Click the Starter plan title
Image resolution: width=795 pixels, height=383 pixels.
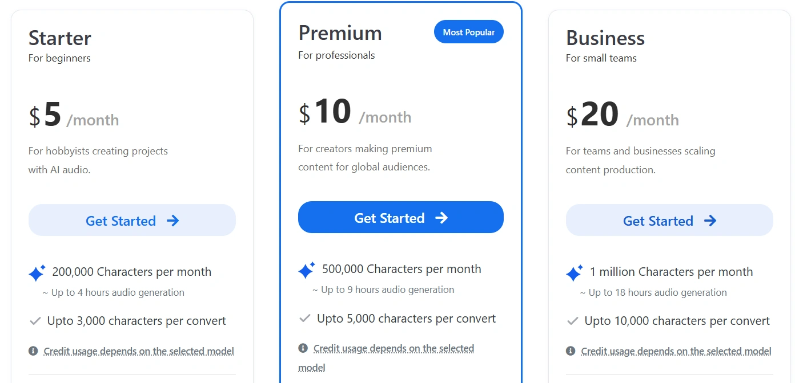[x=60, y=38]
